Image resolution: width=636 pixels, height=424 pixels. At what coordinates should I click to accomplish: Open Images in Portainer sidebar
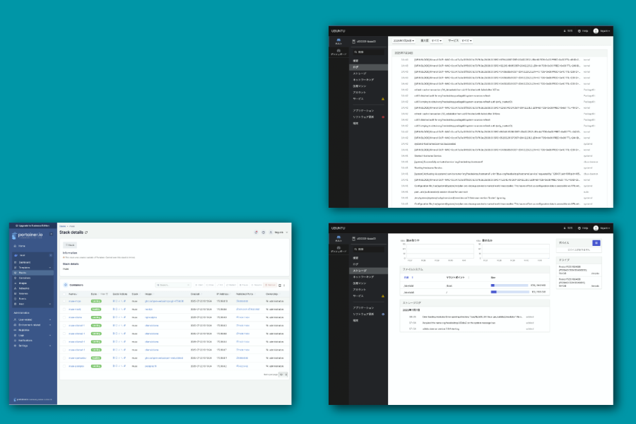click(x=32, y=283)
